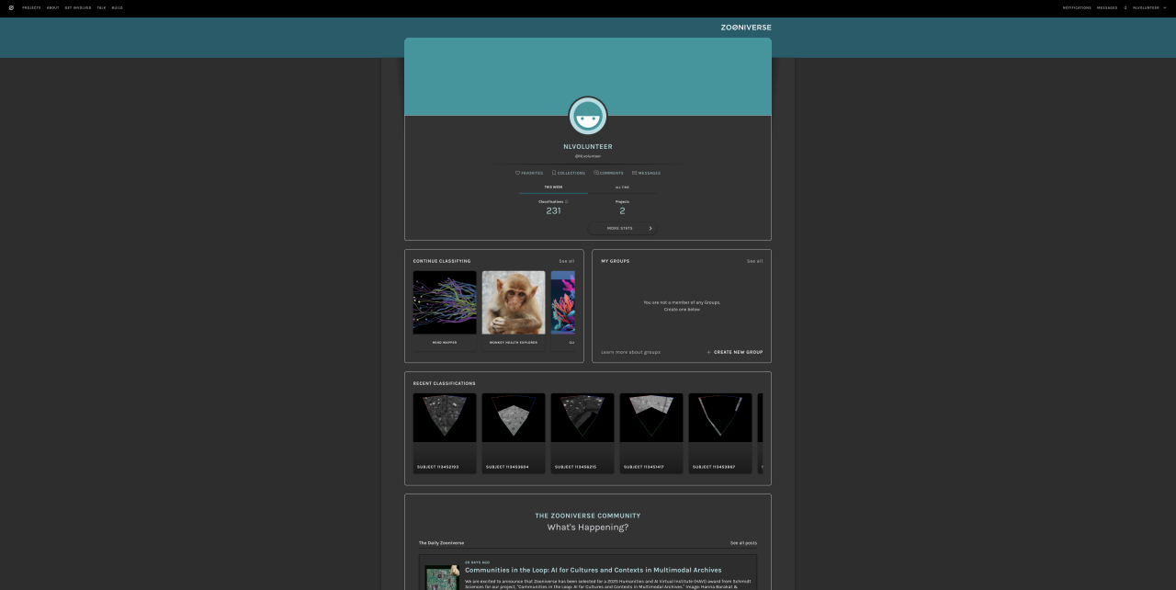Click the Classifications info icon
Image resolution: width=1176 pixels, height=590 pixels.
[x=567, y=201]
